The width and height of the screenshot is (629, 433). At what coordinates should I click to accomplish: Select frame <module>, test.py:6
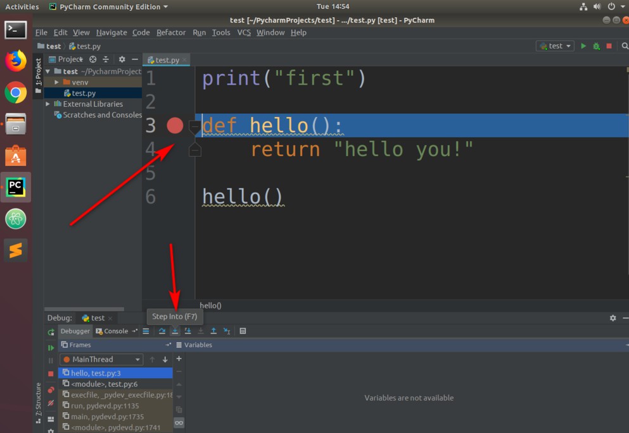pos(115,384)
